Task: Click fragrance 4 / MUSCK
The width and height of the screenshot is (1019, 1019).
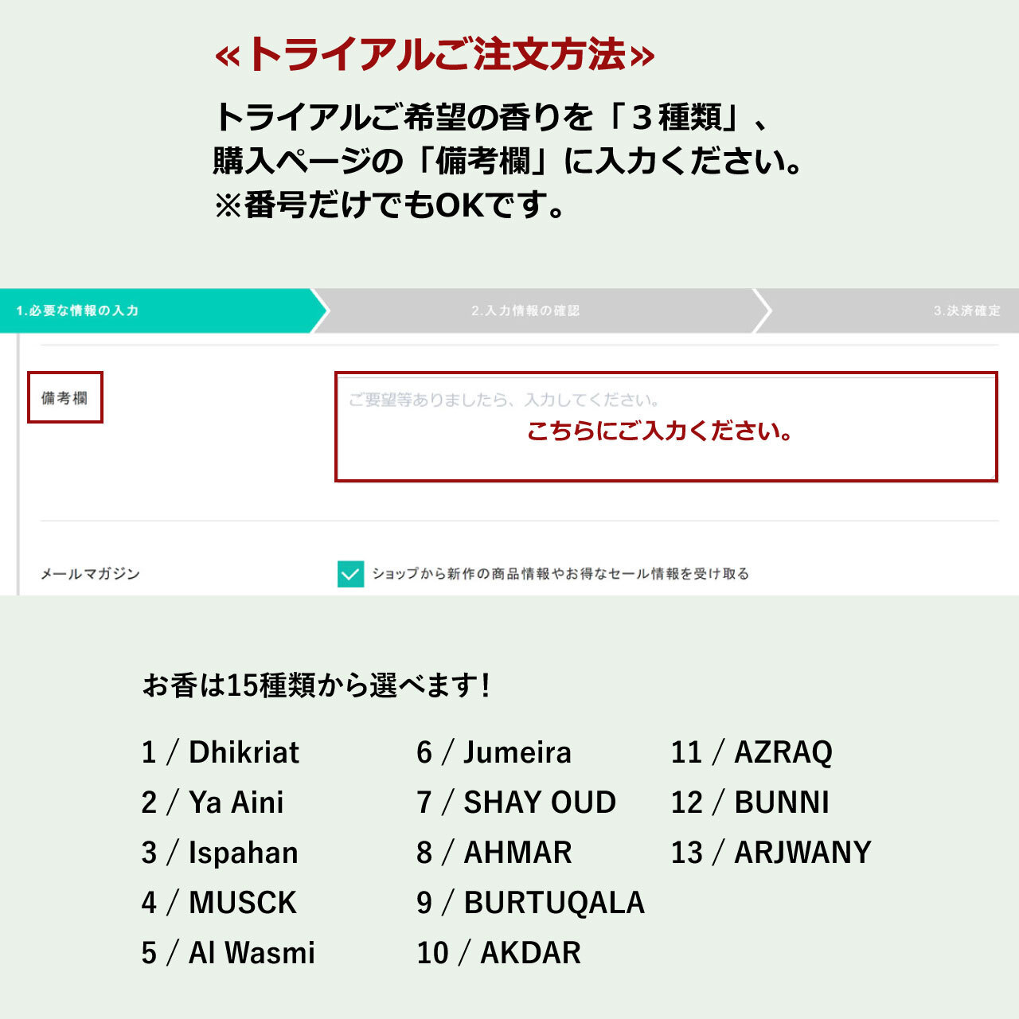Action: tap(219, 903)
